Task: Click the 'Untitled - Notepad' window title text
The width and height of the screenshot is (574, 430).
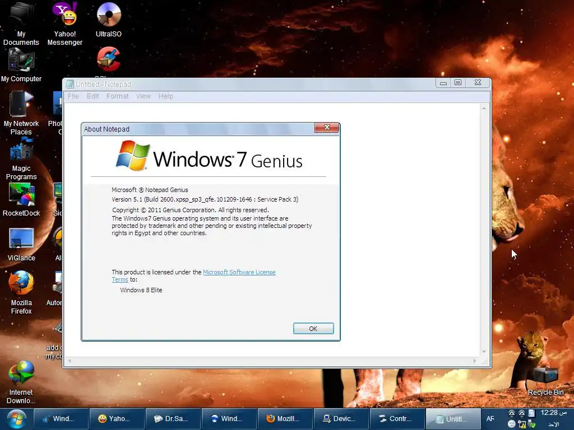Action: [103, 85]
